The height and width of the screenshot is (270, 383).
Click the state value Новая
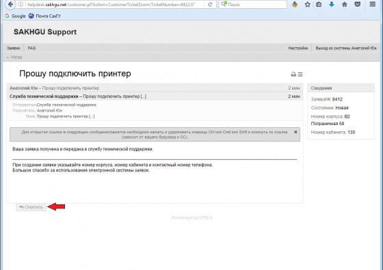(x=342, y=108)
